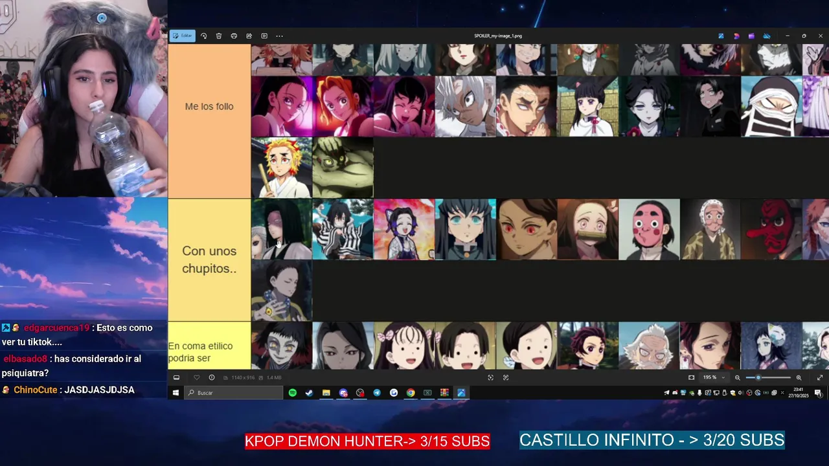The height and width of the screenshot is (466, 829).
Task: Open file info with the info icon
Action: point(211,377)
